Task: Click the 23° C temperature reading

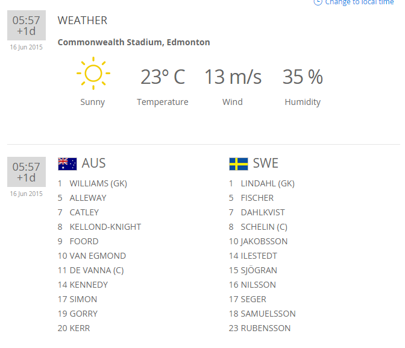Action: (162, 77)
